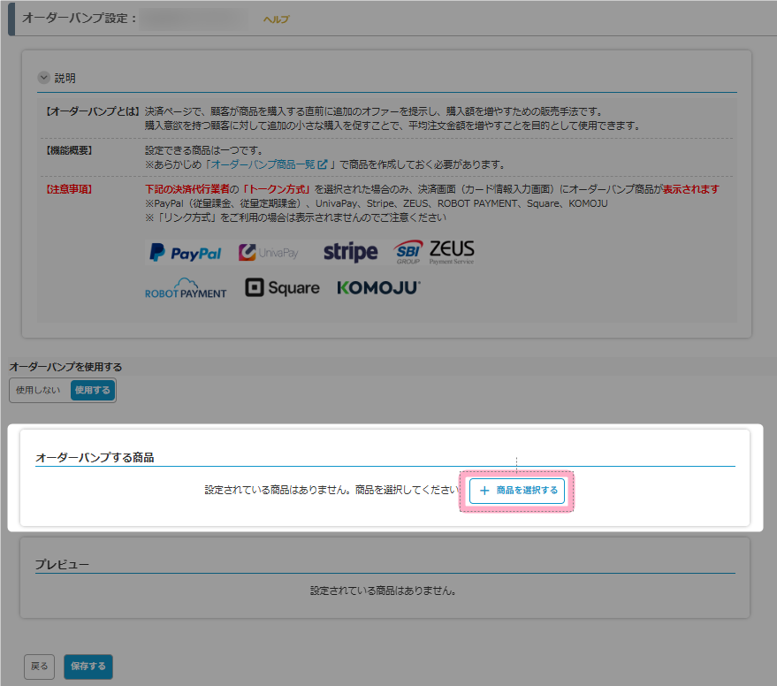
Task: Click the PayPal payment provider logo
Action: [185, 252]
